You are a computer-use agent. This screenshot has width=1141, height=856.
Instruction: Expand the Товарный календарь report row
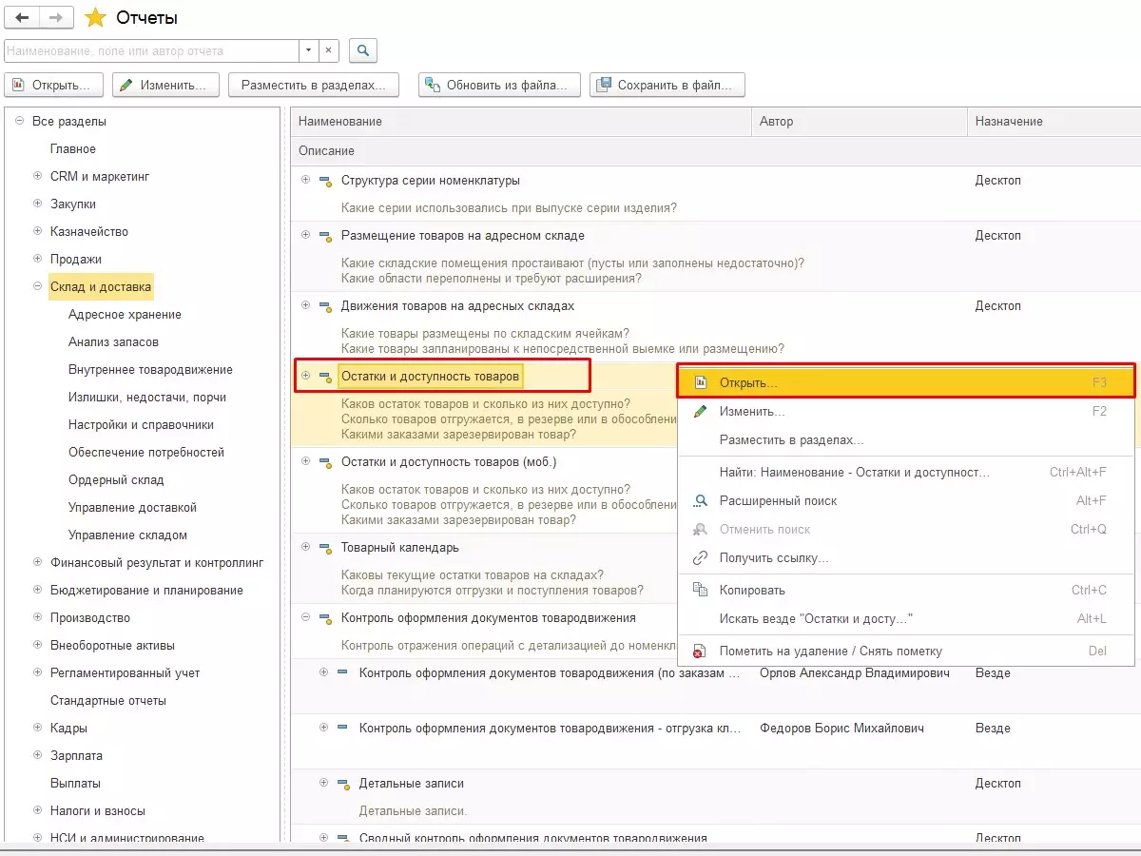pyautogui.click(x=305, y=547)
